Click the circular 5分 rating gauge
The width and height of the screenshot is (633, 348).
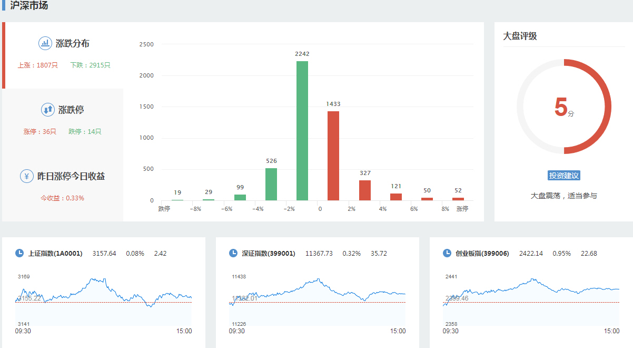[x=563, y=107]
